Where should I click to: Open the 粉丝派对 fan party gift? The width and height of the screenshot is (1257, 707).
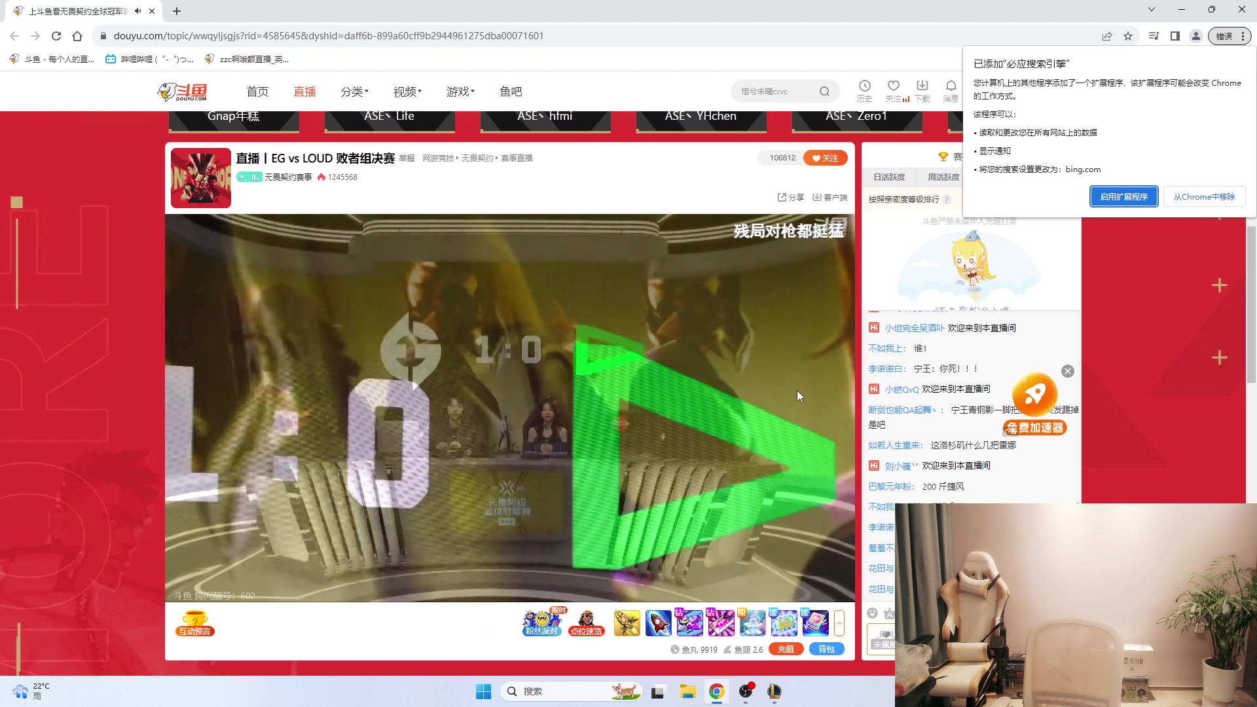coord(542,623)
